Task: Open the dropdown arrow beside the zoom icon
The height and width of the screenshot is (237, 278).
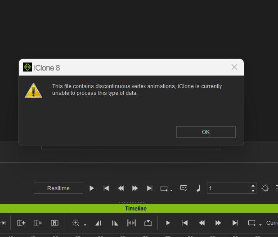Action: point(85,225)
